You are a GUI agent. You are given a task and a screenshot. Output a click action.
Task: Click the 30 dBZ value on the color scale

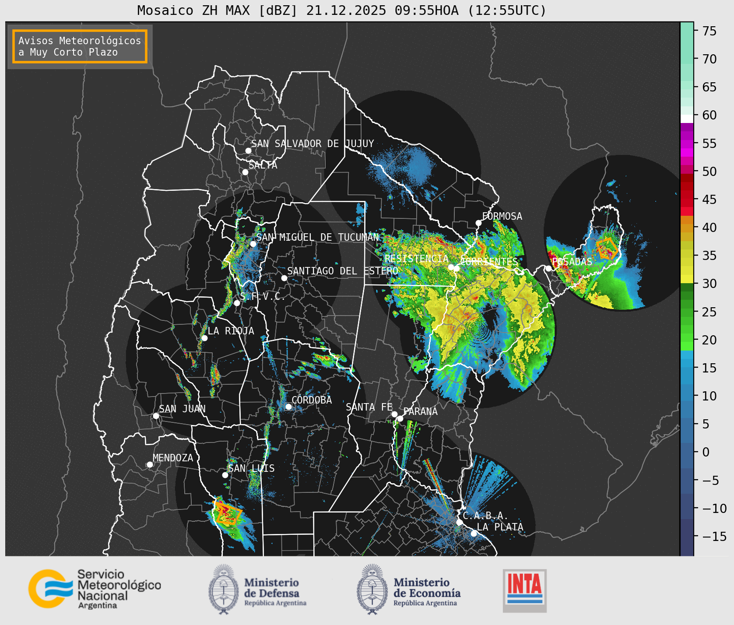click(709, 284)
